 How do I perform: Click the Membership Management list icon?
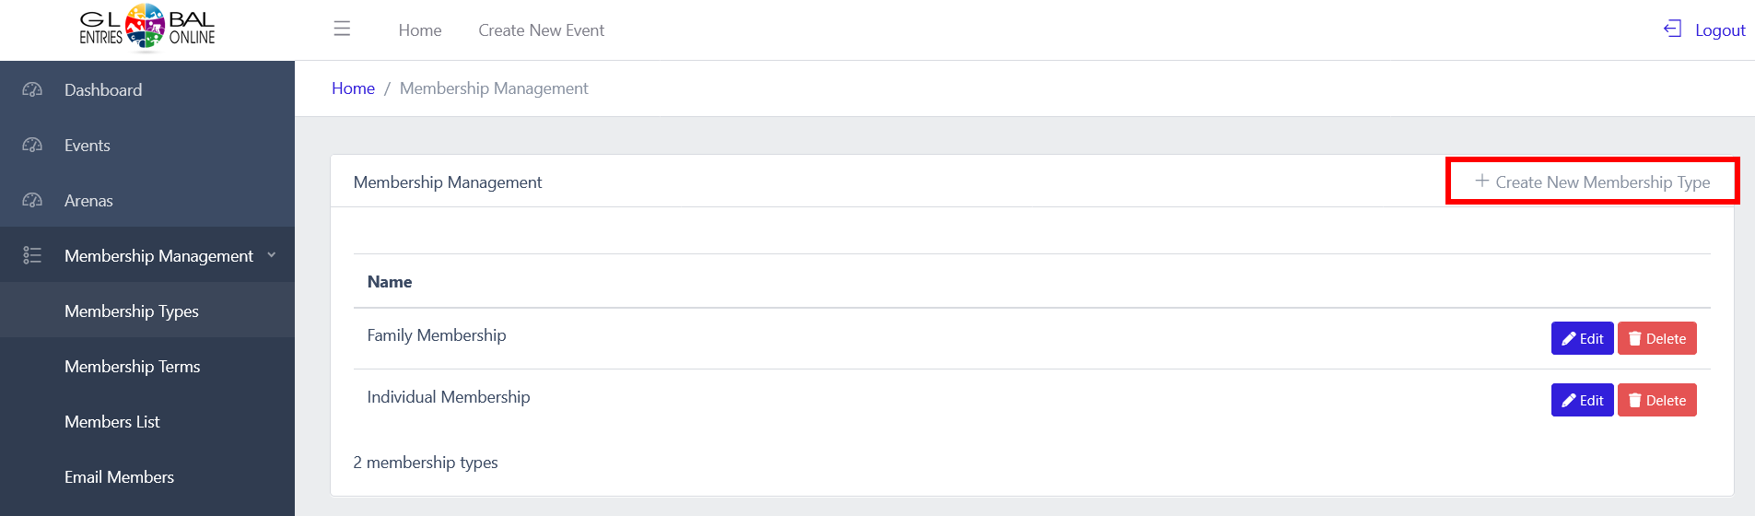(x=32, y=255)
